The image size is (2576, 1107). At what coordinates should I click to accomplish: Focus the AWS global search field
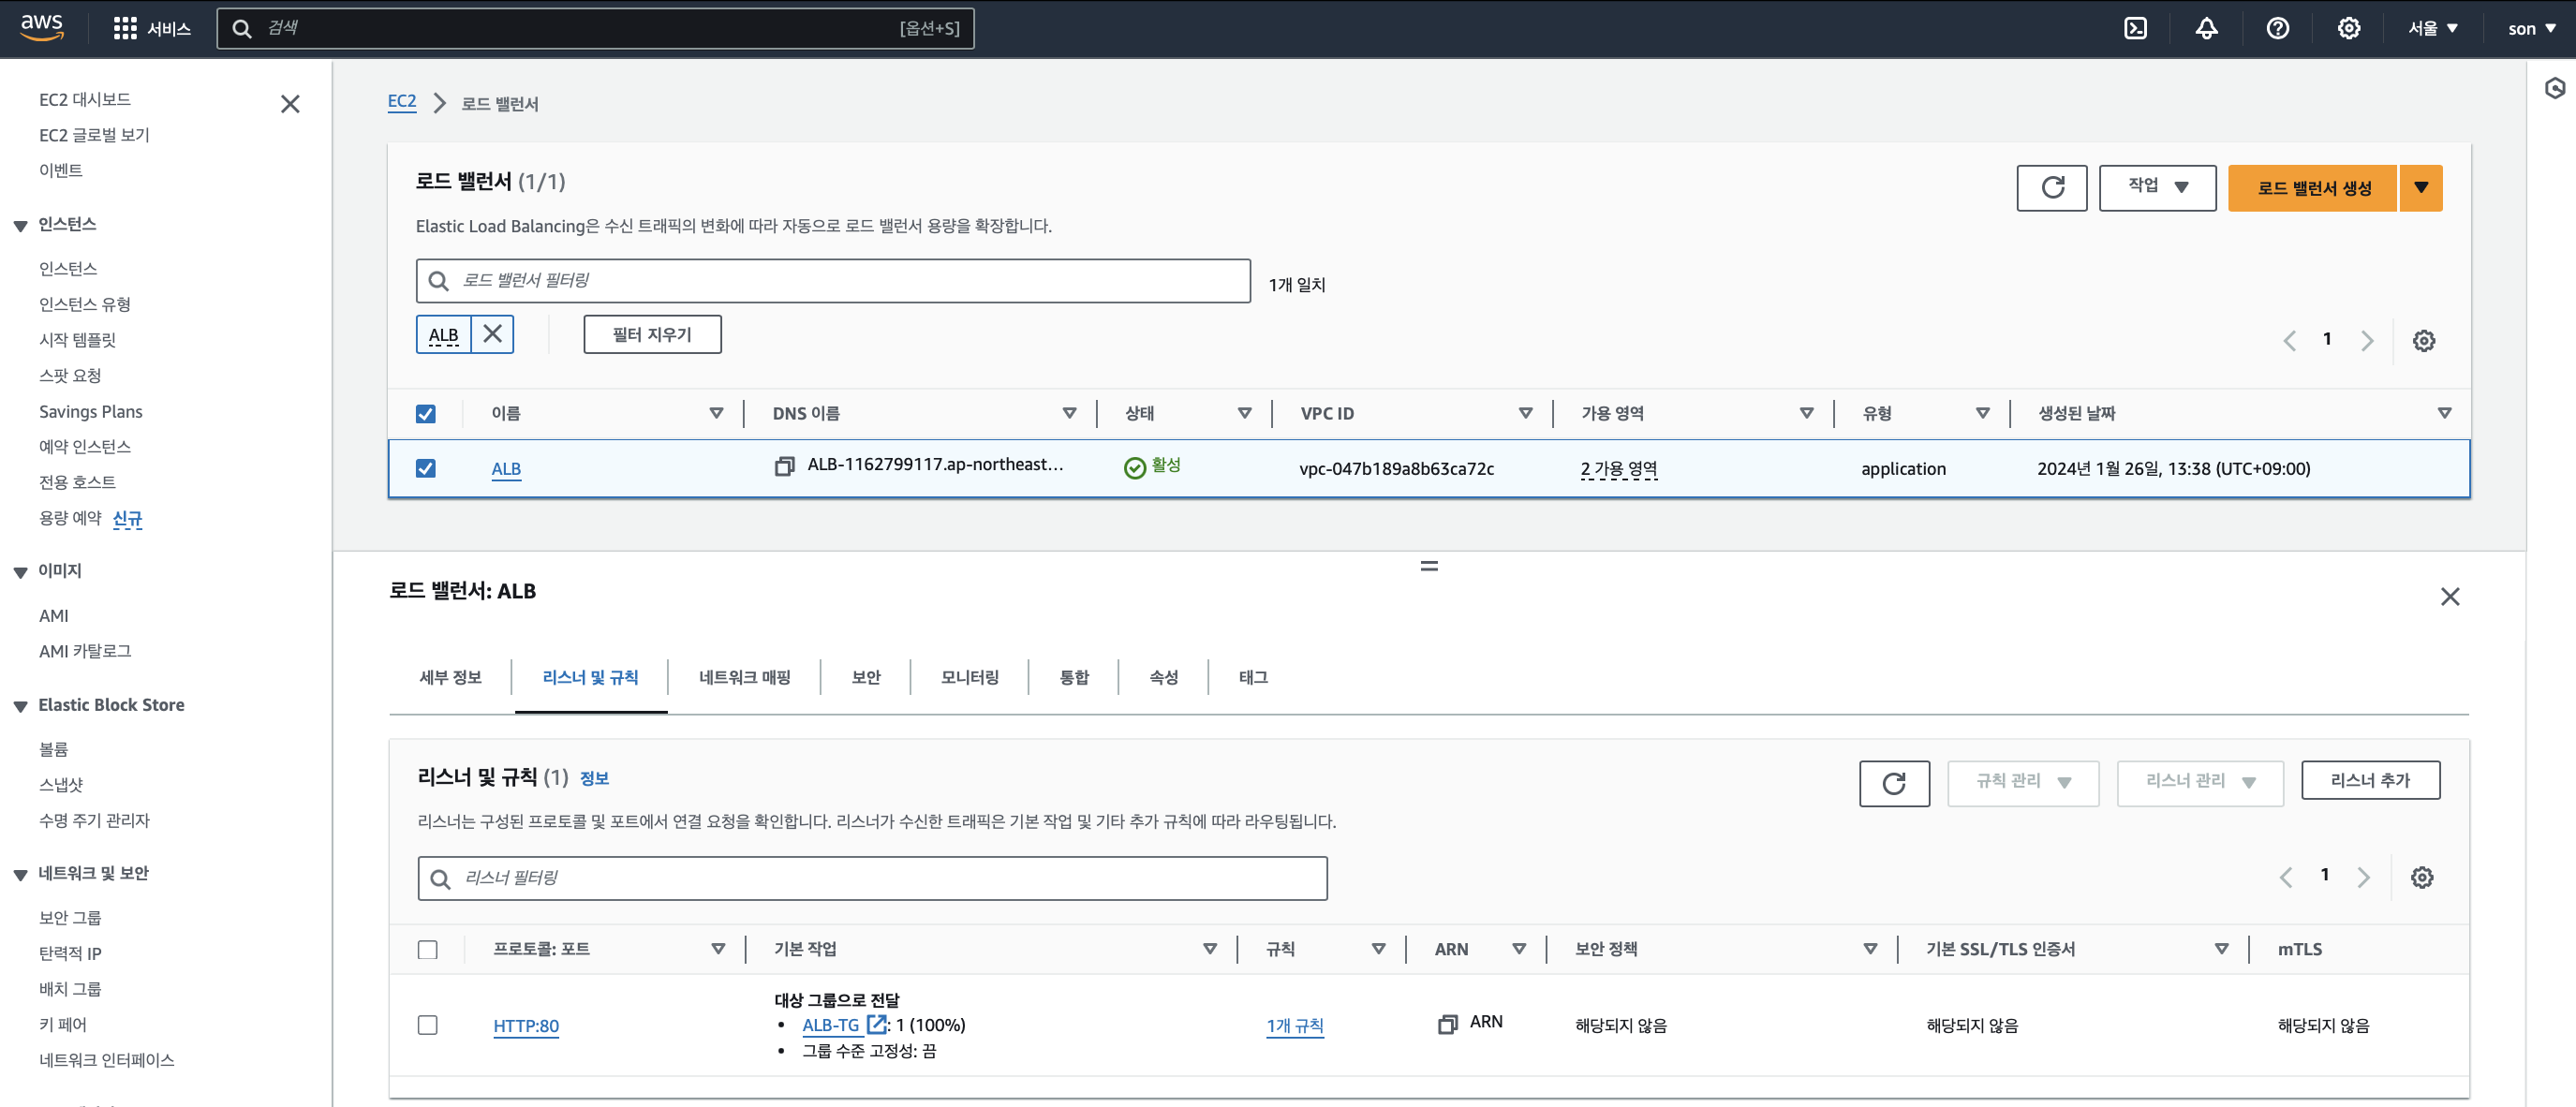[x=596, y=28]
